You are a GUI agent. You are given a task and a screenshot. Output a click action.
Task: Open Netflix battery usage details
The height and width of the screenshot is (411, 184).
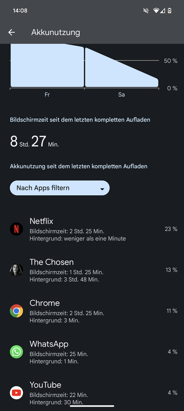92,229
